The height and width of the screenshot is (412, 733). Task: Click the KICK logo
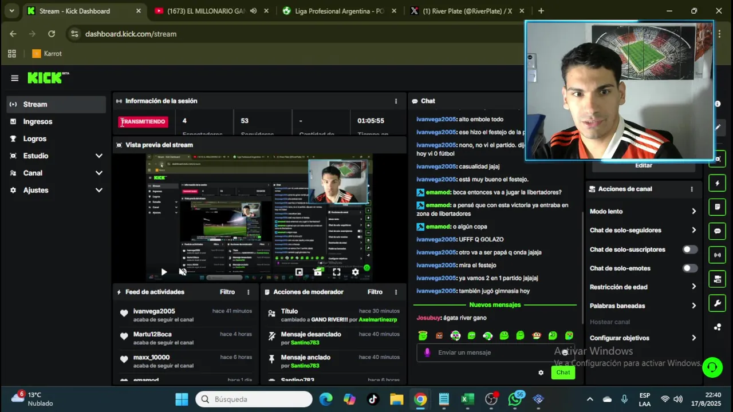[x=48, y=78]
